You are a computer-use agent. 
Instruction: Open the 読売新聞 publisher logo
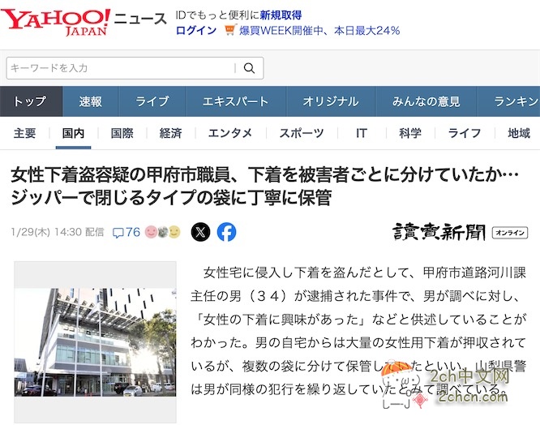(x=439, y=232)
